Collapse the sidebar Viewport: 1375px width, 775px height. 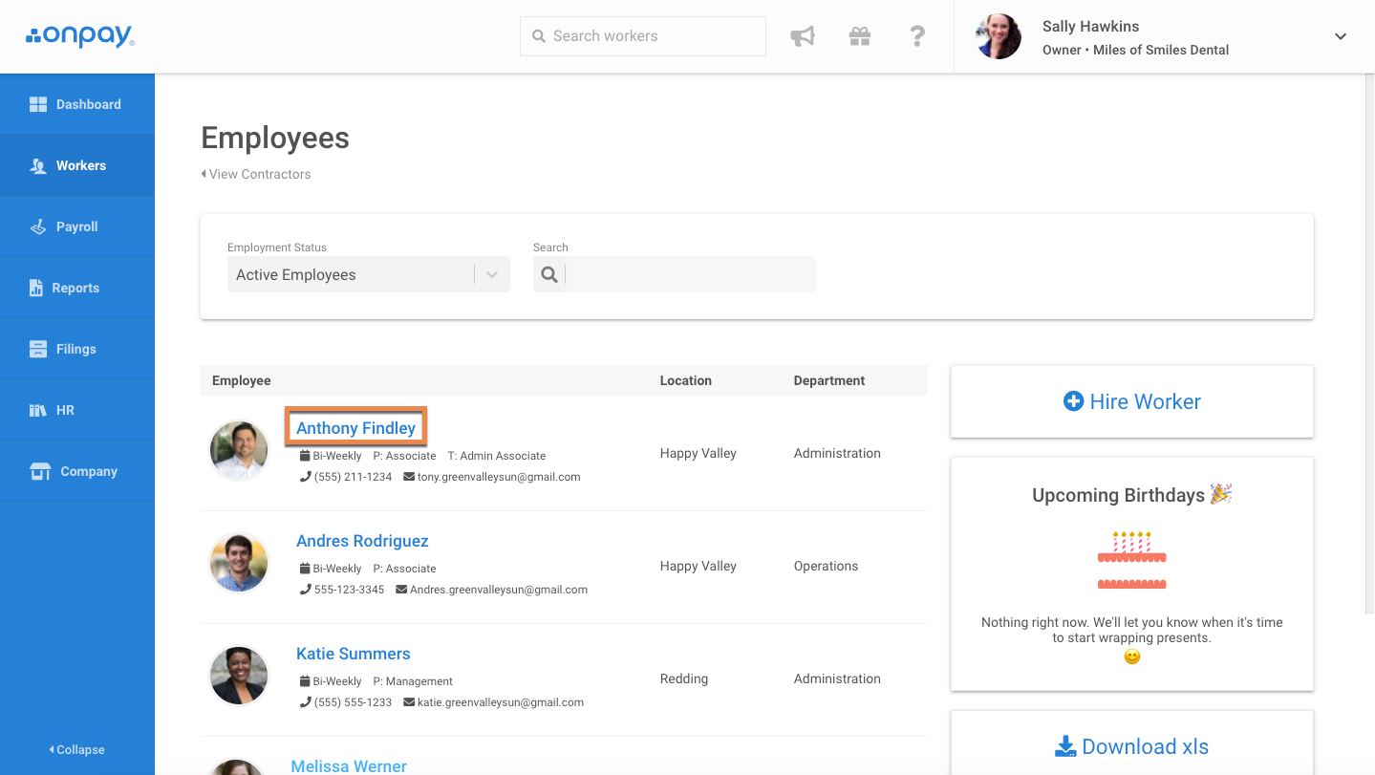[77, 750]
